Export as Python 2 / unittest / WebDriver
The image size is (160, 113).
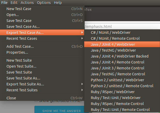122,80
